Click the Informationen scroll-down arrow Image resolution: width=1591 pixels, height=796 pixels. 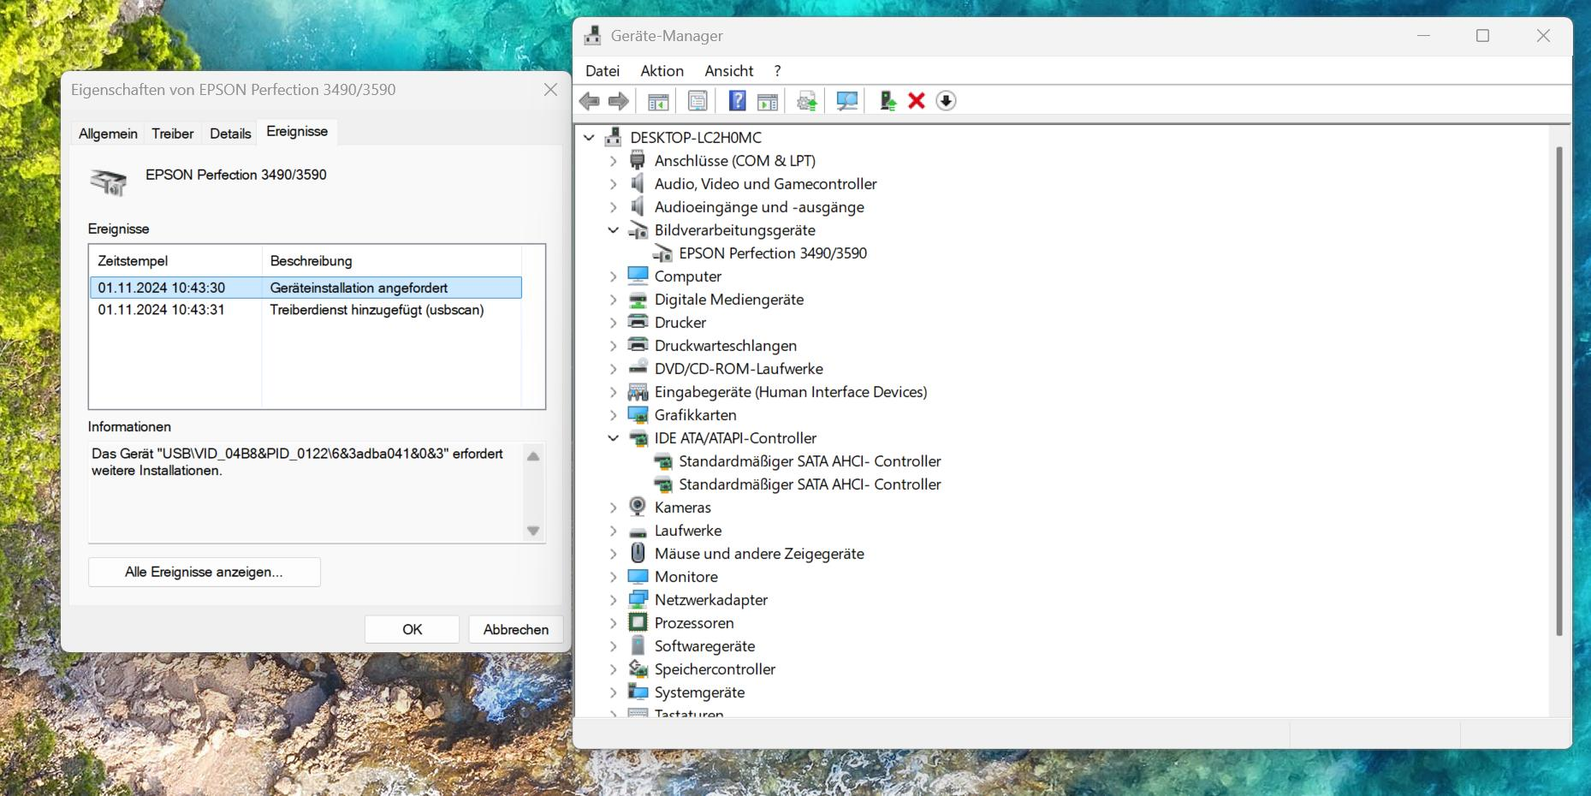click(533, 531)
